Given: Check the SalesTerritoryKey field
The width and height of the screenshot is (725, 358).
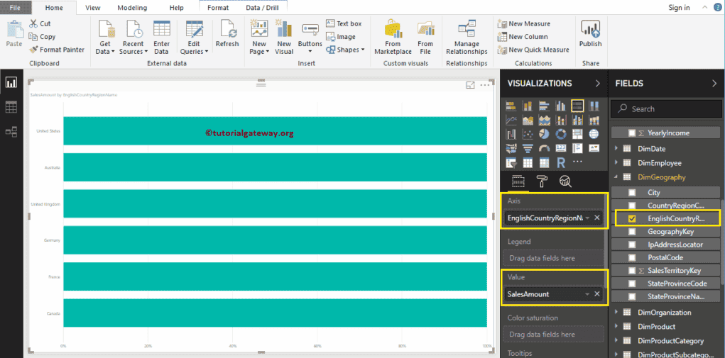Looking at the screenshot, I should [x=632, y=270].
